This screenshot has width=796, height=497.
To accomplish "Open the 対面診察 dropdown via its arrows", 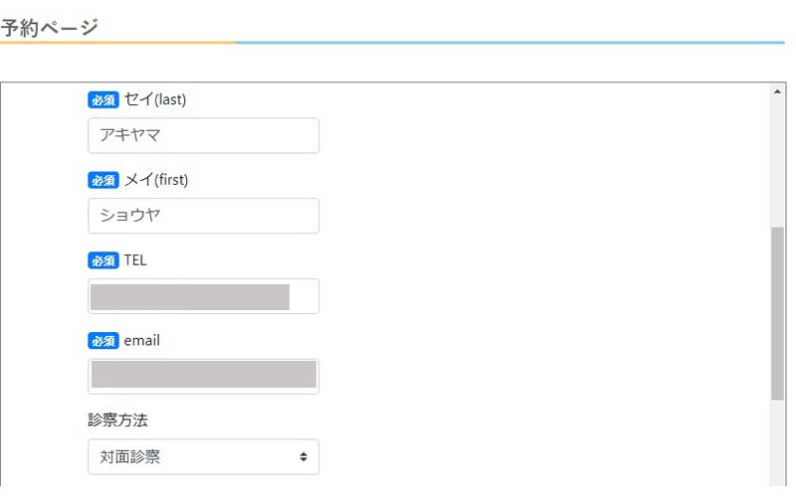I will [x=303, y=457].
